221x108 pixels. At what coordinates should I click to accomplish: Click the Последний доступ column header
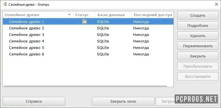153,15
